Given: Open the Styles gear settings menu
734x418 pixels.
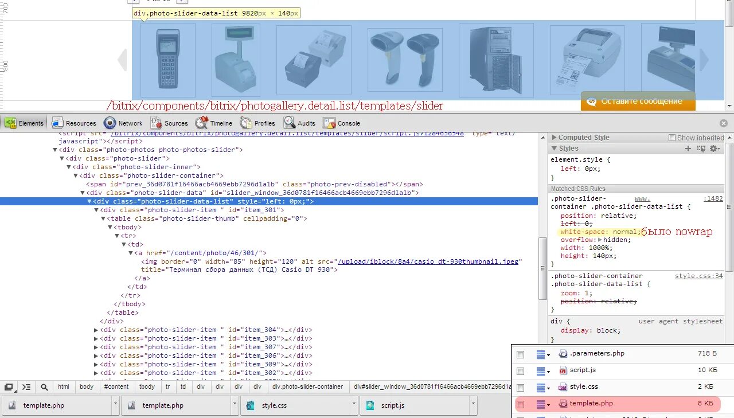Looking at the screenshot, I should (715, 149).
